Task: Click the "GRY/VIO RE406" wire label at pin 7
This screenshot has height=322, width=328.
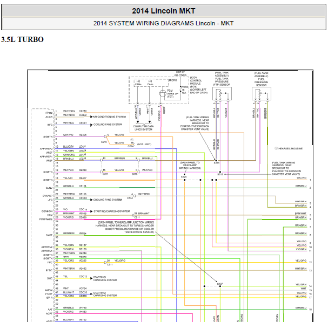Action: [75, 135]
